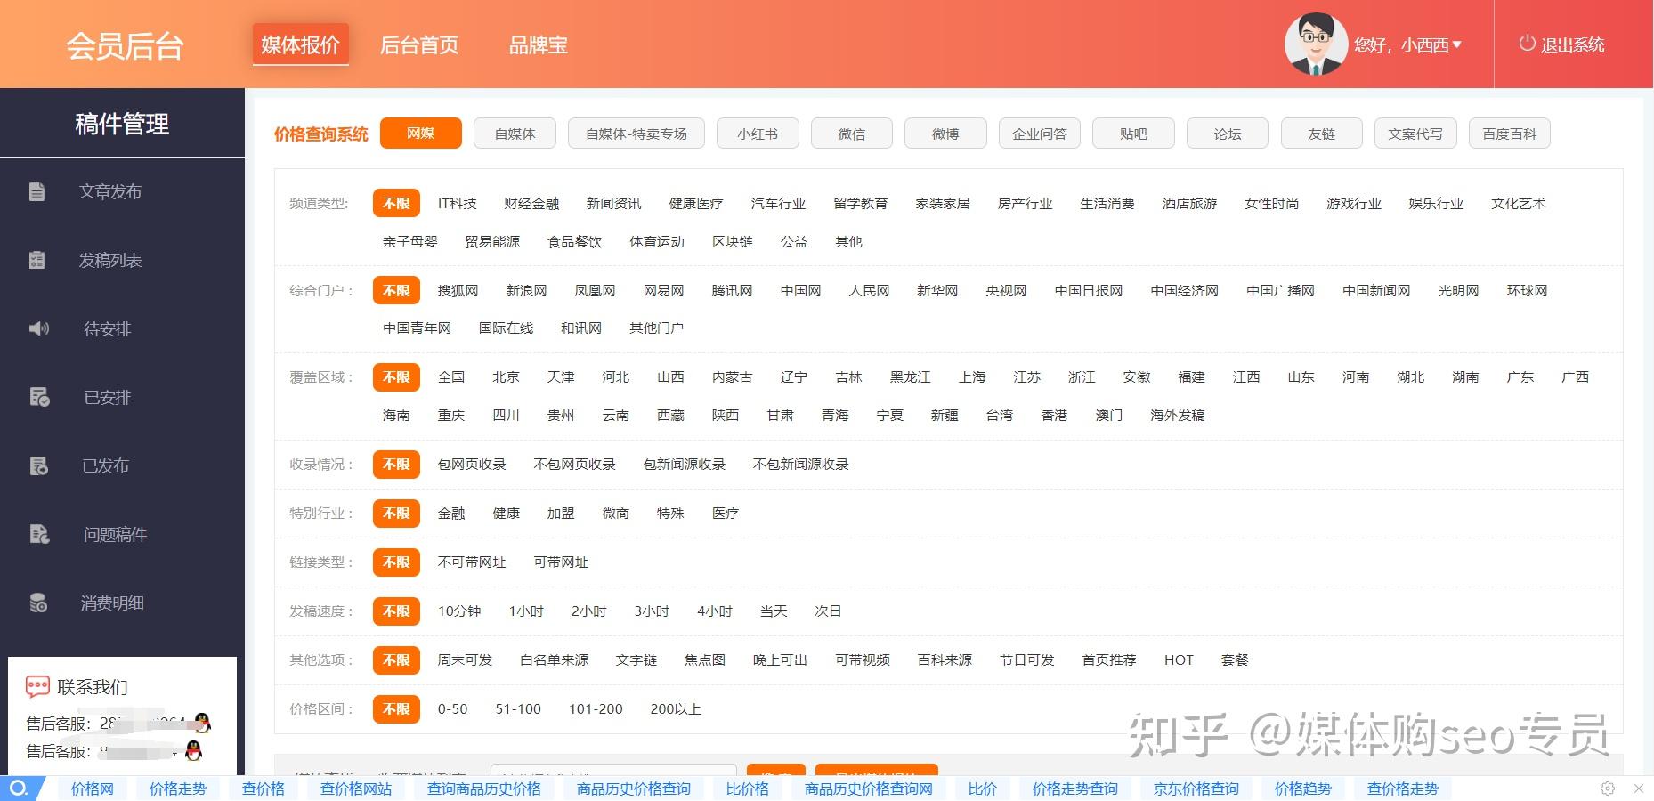Click the 问题稿件 document icon

pos(39,534)
